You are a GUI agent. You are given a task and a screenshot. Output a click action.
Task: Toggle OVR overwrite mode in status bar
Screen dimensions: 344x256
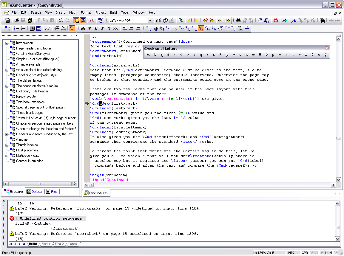[305, 252]
